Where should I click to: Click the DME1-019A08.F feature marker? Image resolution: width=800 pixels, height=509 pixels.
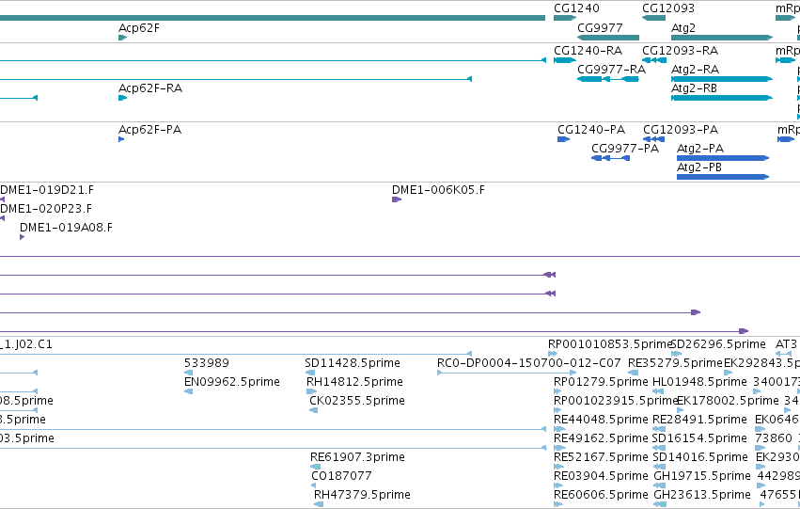22,237
